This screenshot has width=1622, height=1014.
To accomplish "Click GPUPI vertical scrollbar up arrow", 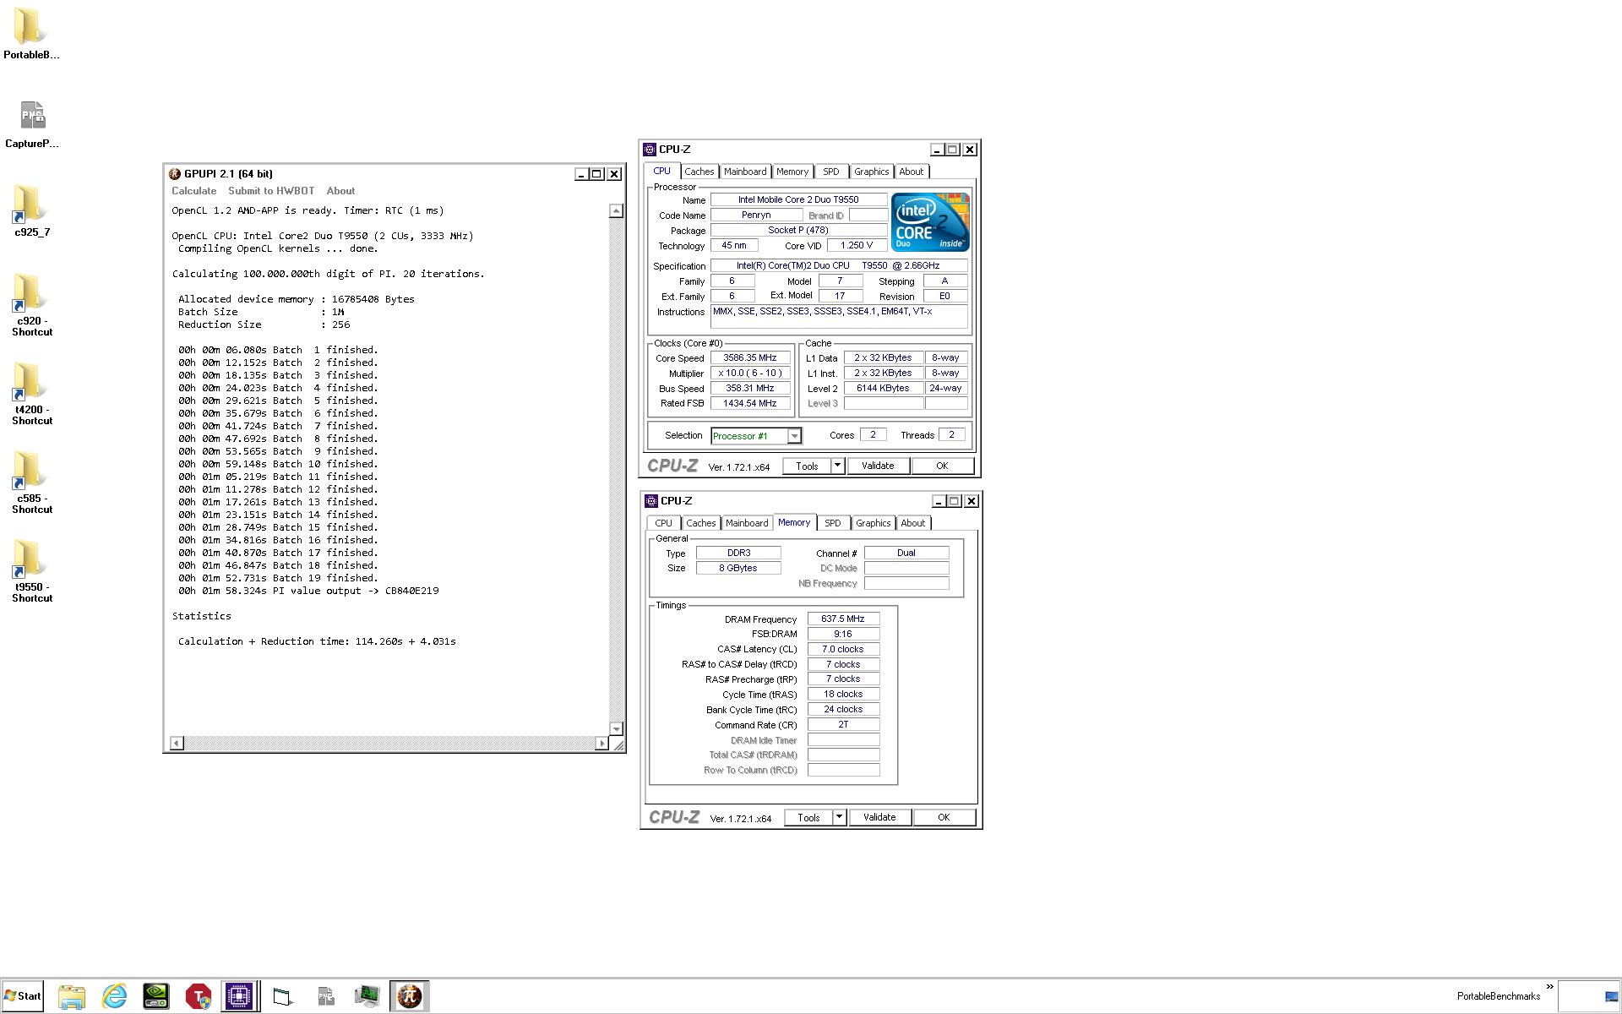I will 616,210.
